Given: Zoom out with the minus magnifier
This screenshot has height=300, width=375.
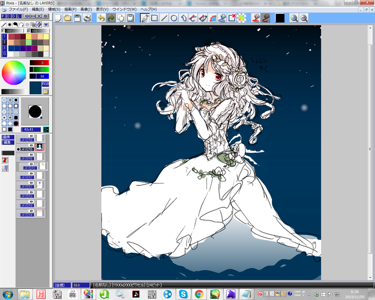Looking at the screenshot, I should pyautogui.click(x=304, y=18).
